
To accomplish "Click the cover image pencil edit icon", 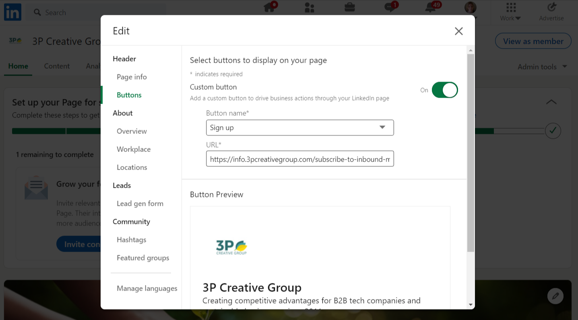I will pos(555,296).
